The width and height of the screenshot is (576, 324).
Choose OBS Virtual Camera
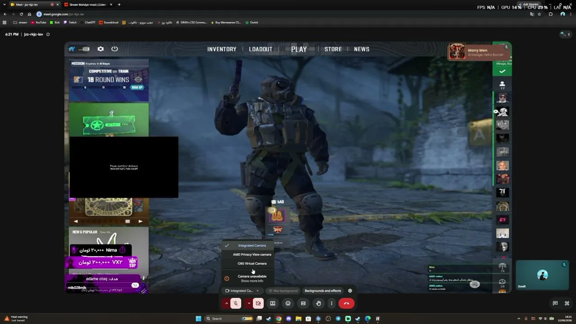(247, 264)
